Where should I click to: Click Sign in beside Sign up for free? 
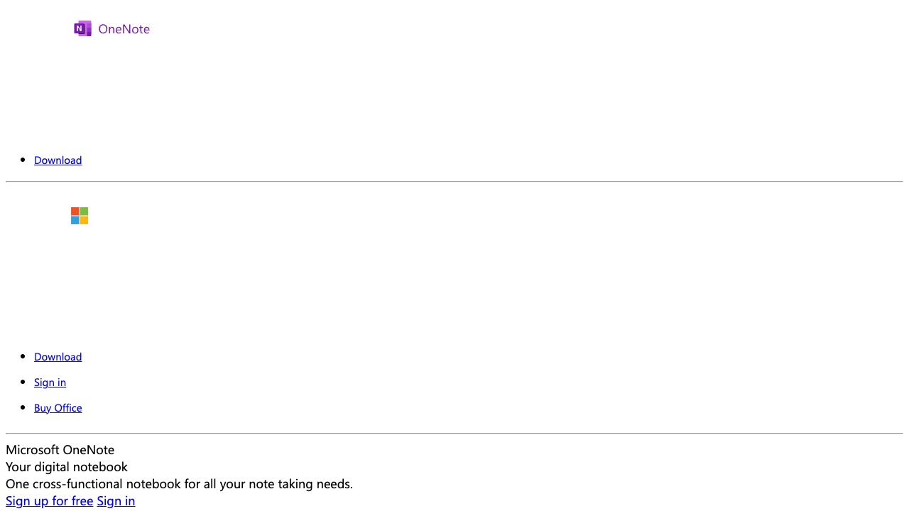[116, 501]
